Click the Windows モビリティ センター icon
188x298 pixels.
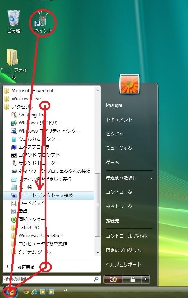tap(14, 131)
